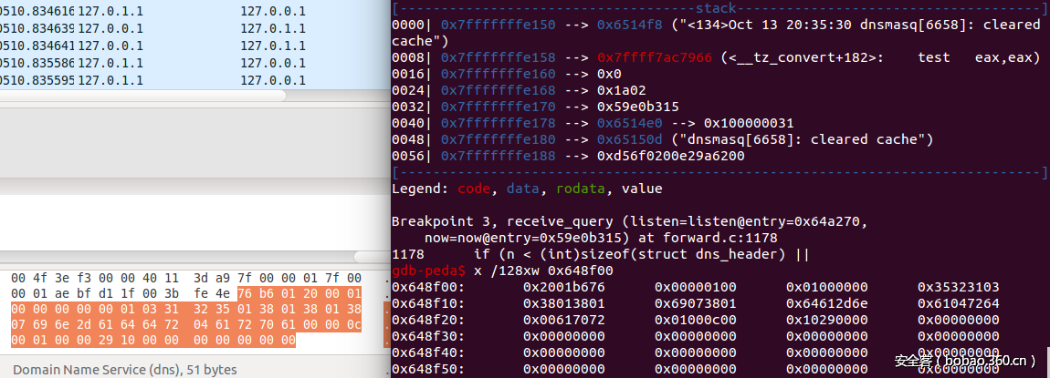Select packet row with time 0510.835586
The width and height of the screenshot is (1050, 378).
click(194, 64)
